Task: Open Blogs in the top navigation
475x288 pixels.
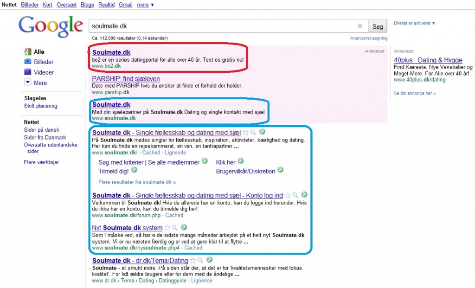Action: [x=87, y=5]
